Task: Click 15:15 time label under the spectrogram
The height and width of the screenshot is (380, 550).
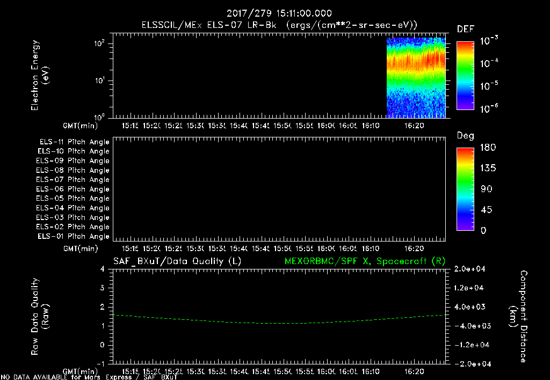Action: pos(130,126)
